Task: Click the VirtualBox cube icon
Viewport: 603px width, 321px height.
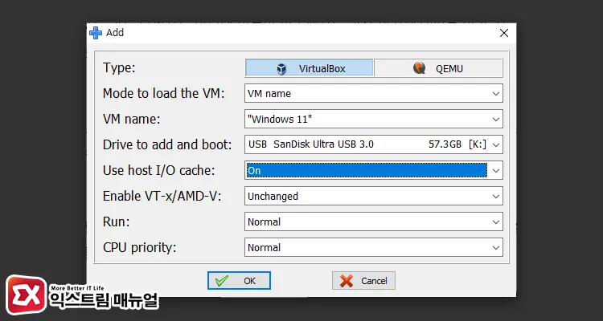Action: 281,68
